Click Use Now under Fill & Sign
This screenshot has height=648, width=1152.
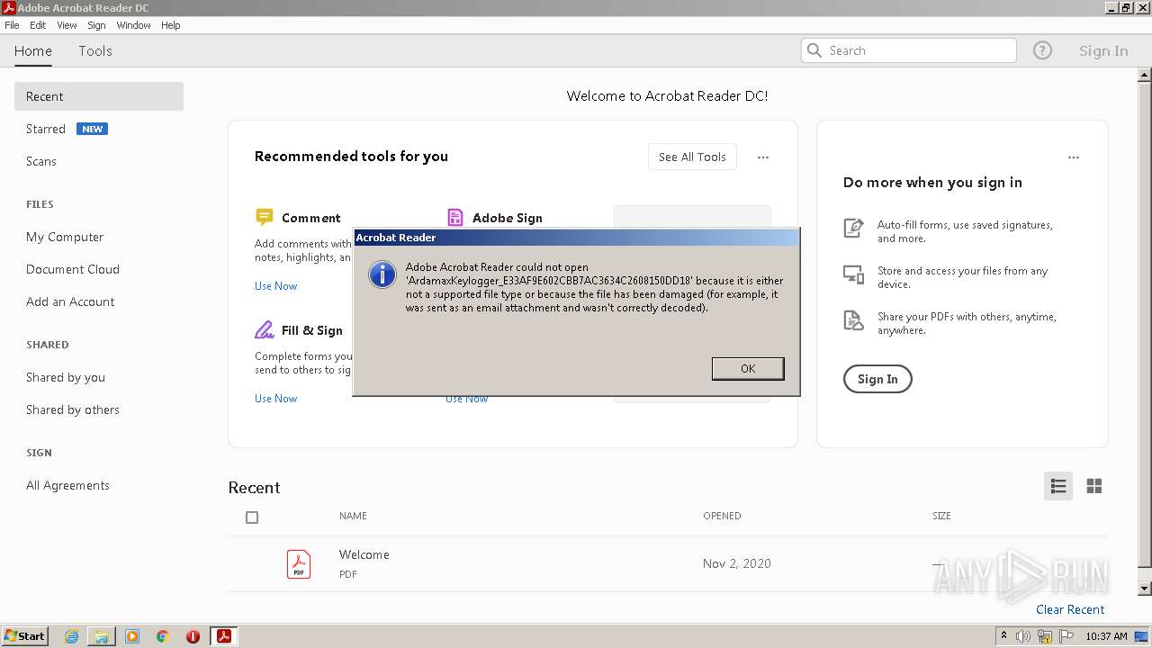click(x=275, y=399)
